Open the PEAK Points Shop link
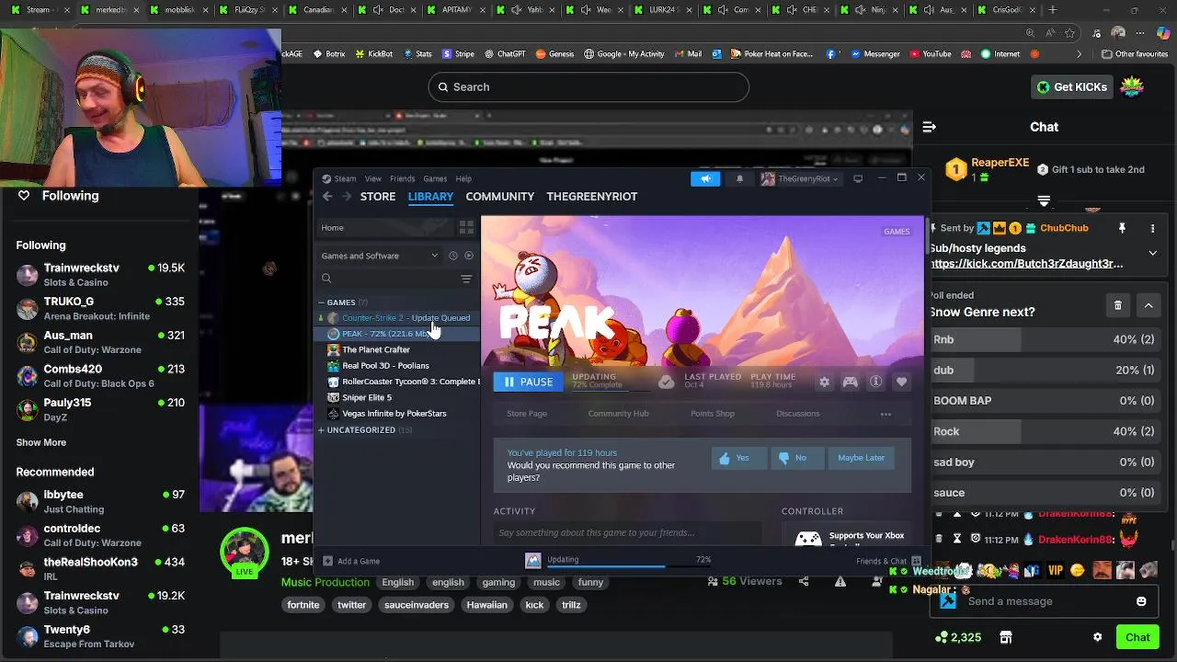1177x662 pixels. pos(713,414)
